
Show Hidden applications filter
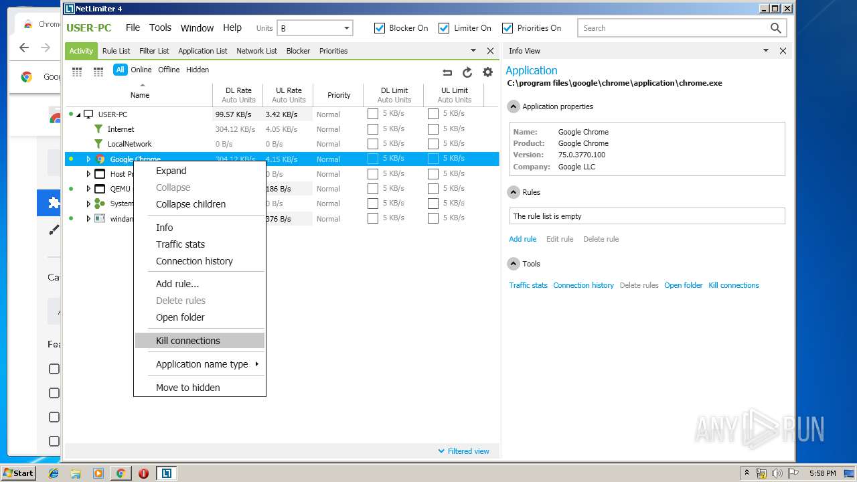coord(198,70)
